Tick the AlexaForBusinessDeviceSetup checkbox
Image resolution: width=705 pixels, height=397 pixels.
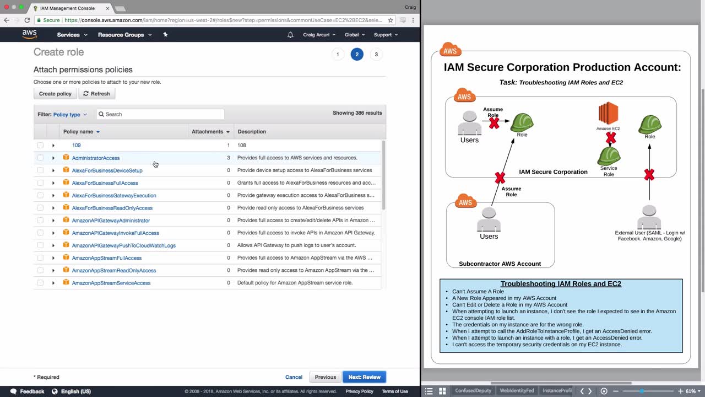(x=40, y=170)
